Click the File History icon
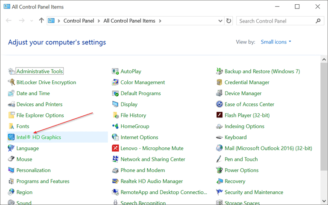328x205 pixels. tap(115, 115)
